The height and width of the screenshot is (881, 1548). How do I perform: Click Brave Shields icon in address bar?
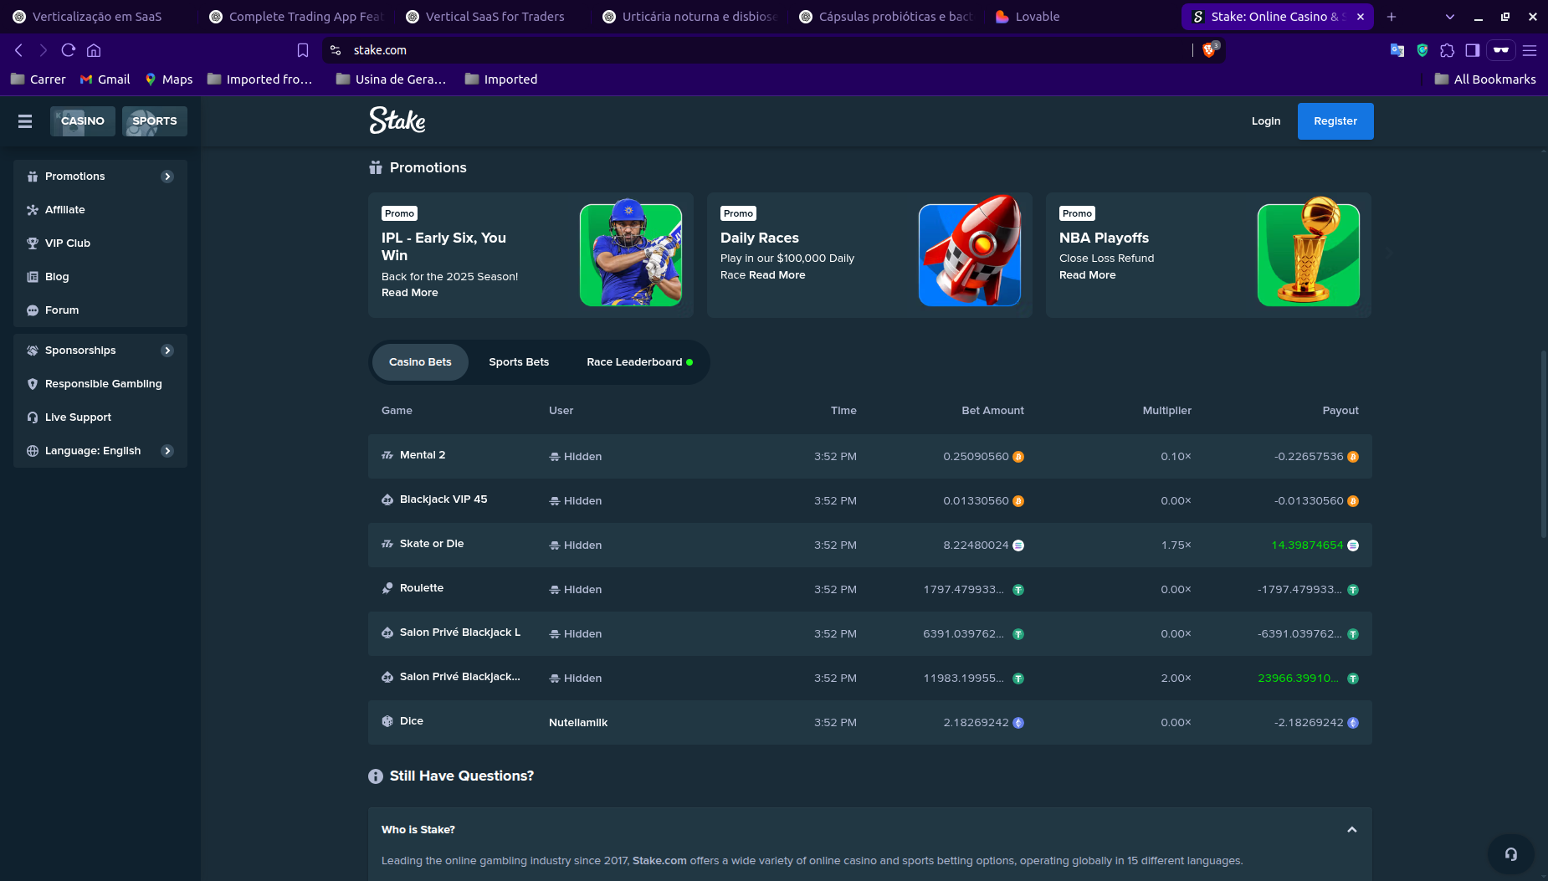click(x=1209, y=50)
